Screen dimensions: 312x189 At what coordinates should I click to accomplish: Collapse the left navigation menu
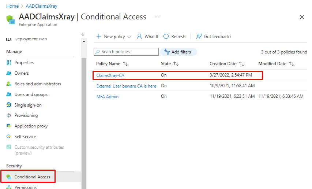(x=83, y=34)
